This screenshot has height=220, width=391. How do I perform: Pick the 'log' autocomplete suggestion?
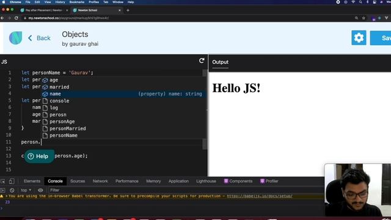coord(123,108)
